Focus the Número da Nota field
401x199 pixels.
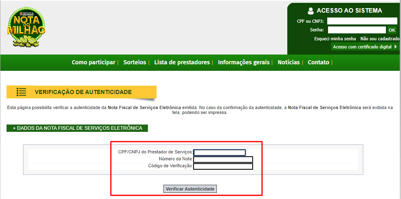pyautogui.click(x=223, y=160)
